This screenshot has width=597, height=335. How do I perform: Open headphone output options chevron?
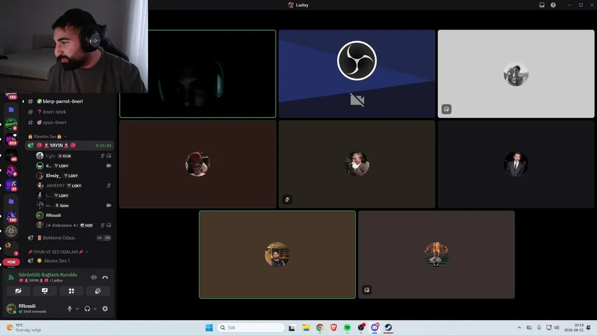pos(95,308)
